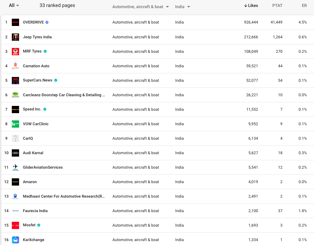Open the OVERDRIVE page link
Screen dimensions: 314x245
click(33, 22)
